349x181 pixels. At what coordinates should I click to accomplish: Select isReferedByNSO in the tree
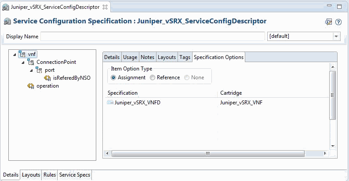tap(72, 78)
